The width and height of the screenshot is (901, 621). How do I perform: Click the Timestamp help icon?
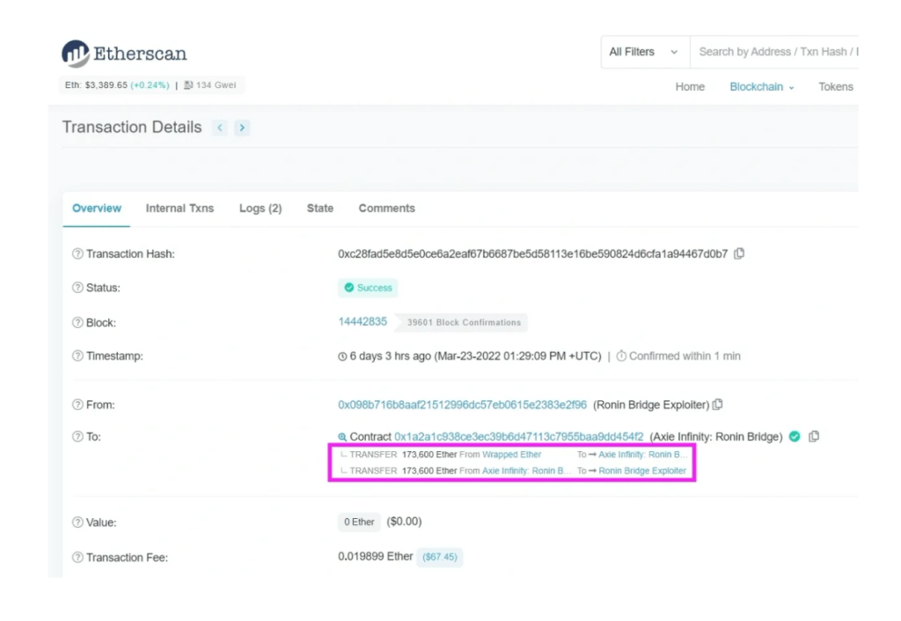point(77,356)
